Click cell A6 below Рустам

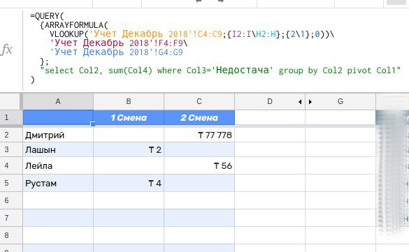pos(58,200)
